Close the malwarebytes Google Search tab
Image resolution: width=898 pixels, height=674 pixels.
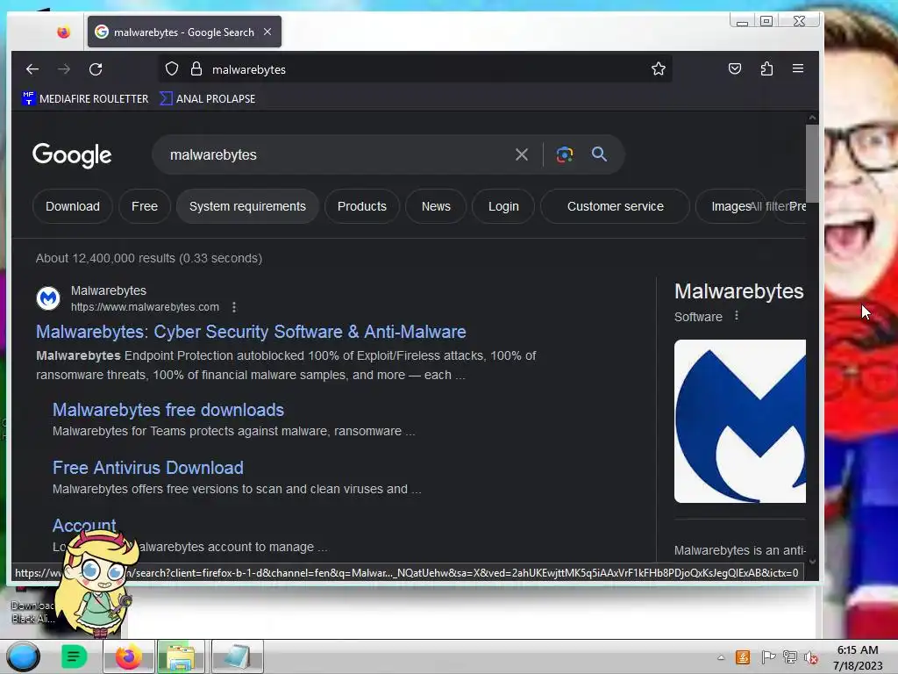(x=267, y=32)
